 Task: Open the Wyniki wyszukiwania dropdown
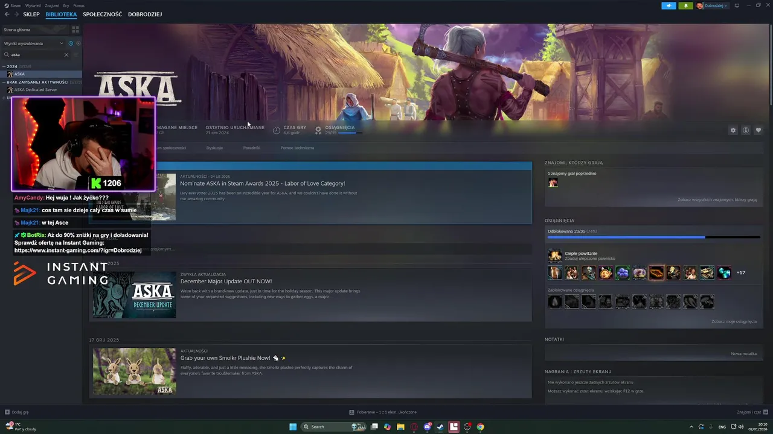click(x=33, y=43)
